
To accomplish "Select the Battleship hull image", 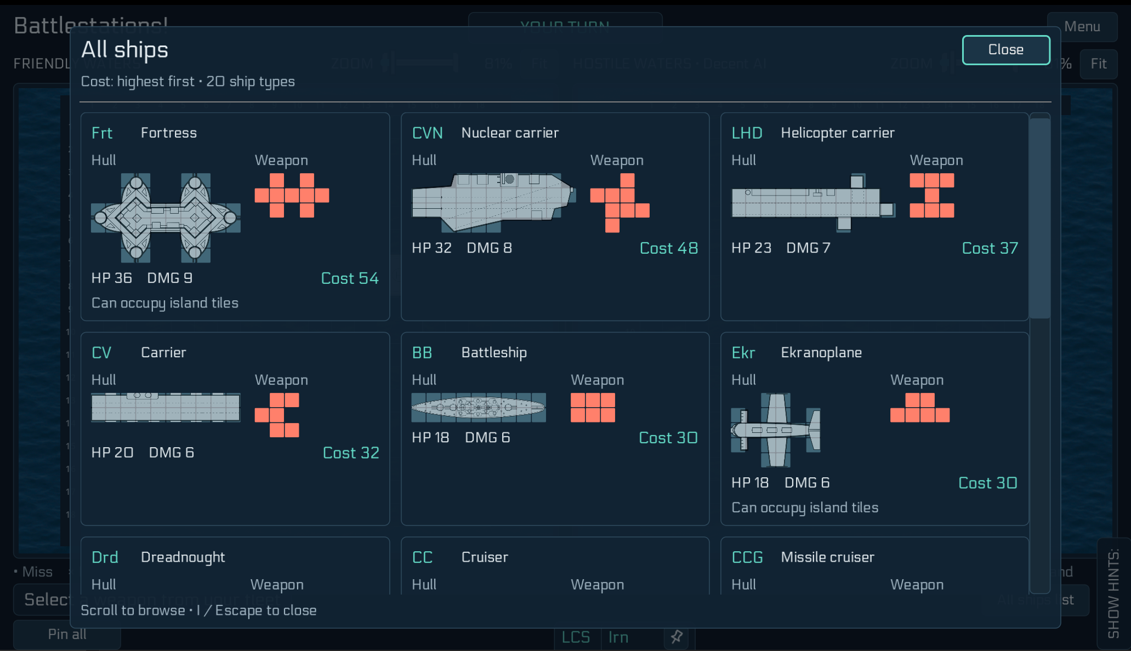I will 479,407.
